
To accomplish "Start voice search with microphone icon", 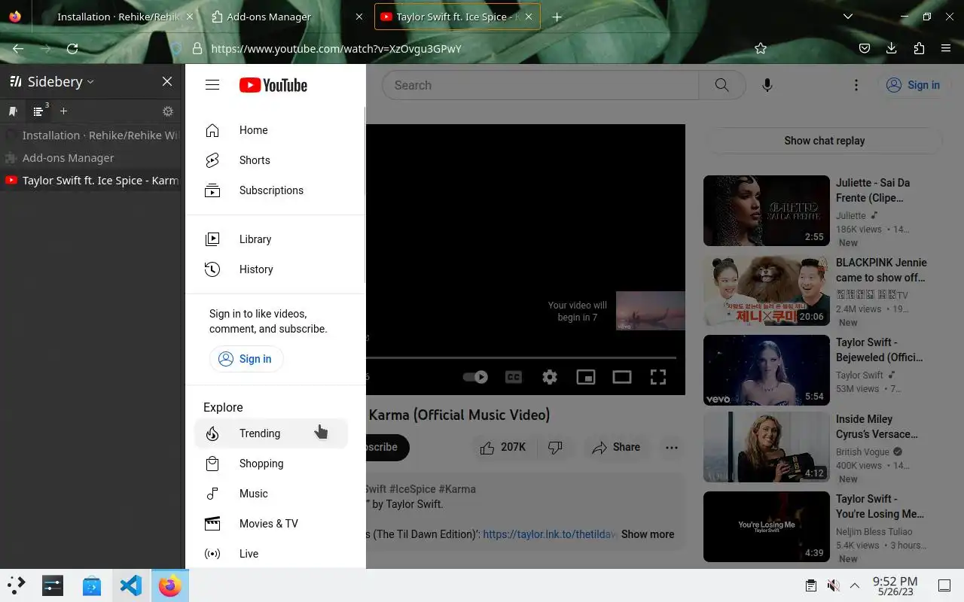I will click(x=767, y=85).
